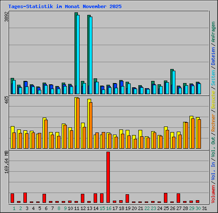Click day label '23' on x-axis
218x213 pixels.
coord(153,208)
